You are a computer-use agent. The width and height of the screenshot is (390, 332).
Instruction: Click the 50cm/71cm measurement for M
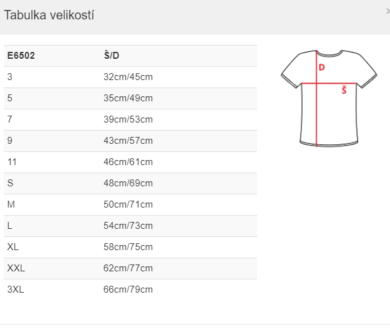pos(128,204)
